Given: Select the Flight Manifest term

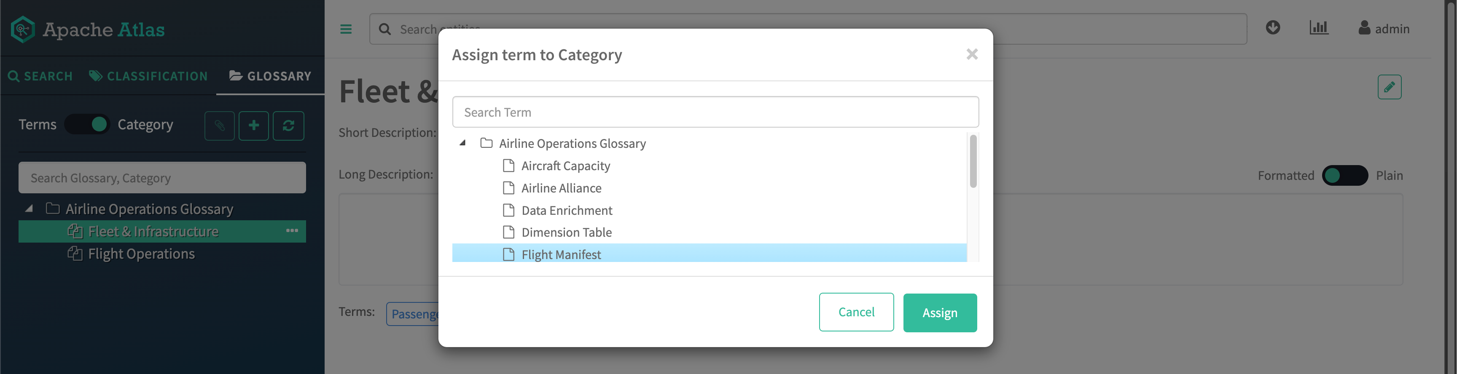Looking at the screenshot, I should point(561,255).
